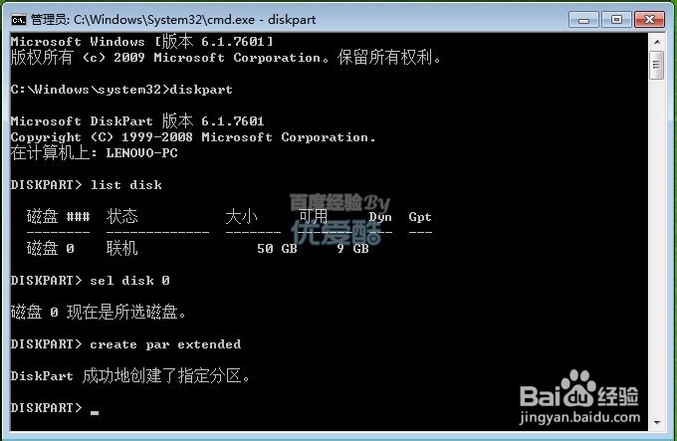Click the Gpt column header
This screenshot has height=441, width=677.
(x=420, y=217)
